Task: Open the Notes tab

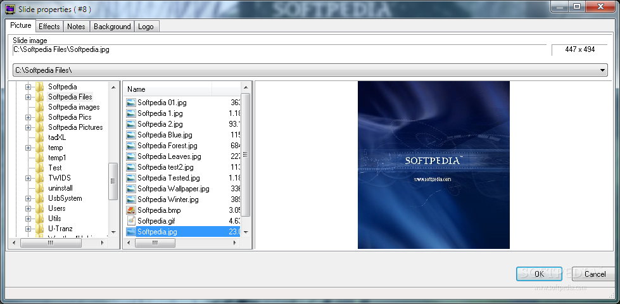Action: (77, 27)
